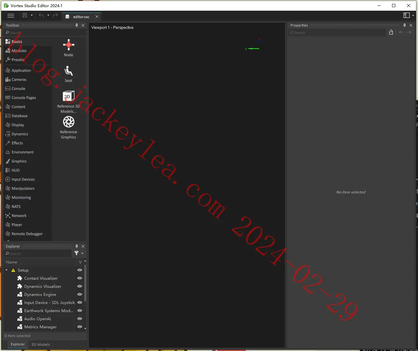Select Remote Debugger in Toolbox list
The width and height of the screenshot is (418, 351).
coord(27,234)
